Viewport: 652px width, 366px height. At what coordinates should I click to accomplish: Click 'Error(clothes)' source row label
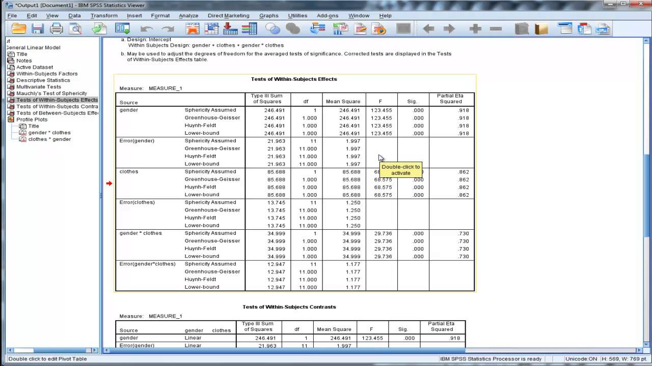coord(137,202)
